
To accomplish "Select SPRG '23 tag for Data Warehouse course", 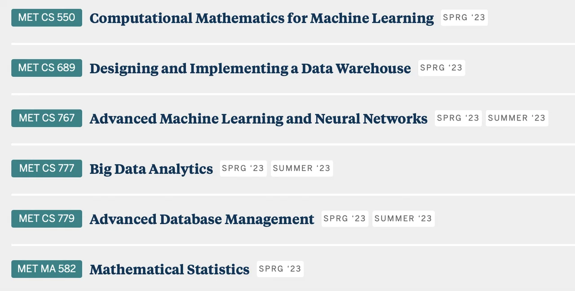I will coord(441,68).
